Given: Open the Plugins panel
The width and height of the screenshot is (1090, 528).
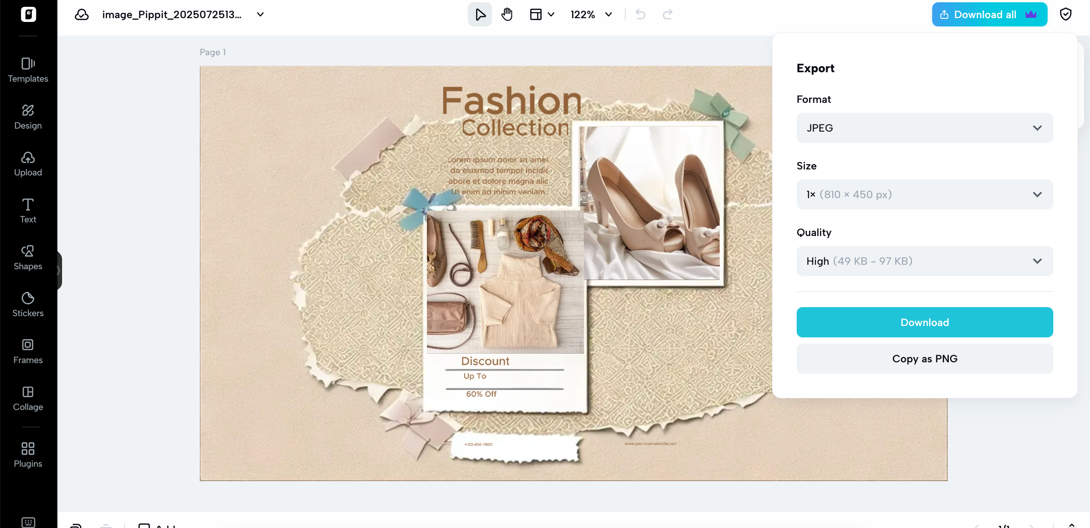Looking at the screenshot, I should (28, 455).
